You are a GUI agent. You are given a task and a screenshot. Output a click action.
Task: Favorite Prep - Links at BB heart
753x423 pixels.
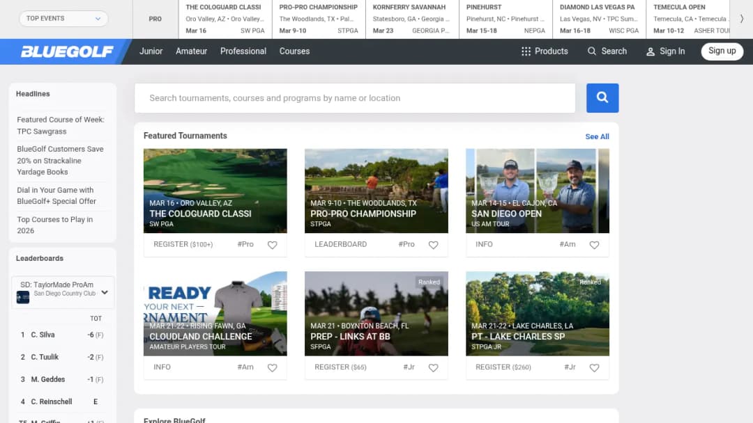pyautogui.click(x=433, y=367)
